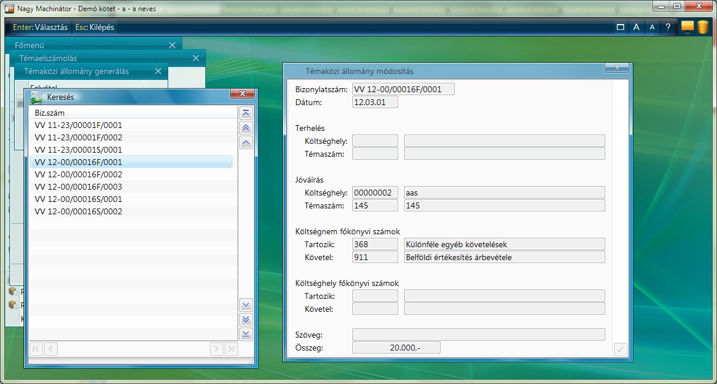Click the orange monitor icon
The image size is (717, 384).
pyautogui.click(x=687, y=27)
